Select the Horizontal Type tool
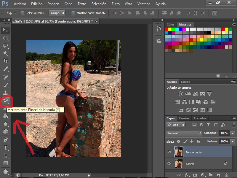 tap(6, 147)
